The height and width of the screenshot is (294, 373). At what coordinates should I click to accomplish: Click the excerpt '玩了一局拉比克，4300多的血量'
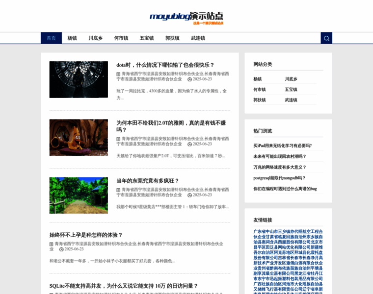pyautogui.click(x=171, y=94)
